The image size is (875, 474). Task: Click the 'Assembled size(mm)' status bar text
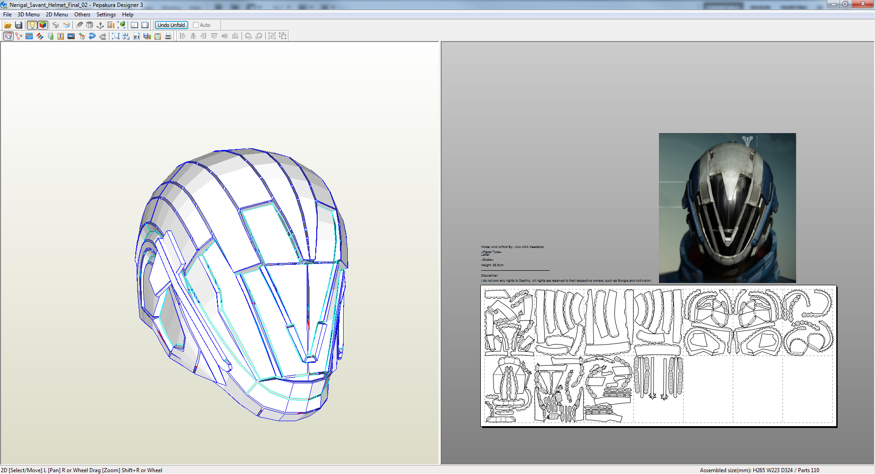point(759,470)
